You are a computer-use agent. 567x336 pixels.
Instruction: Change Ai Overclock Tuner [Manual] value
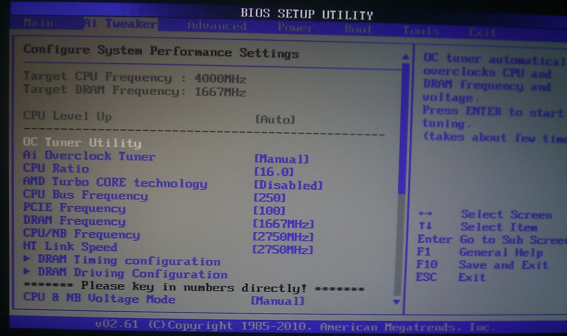coord(281,159)
